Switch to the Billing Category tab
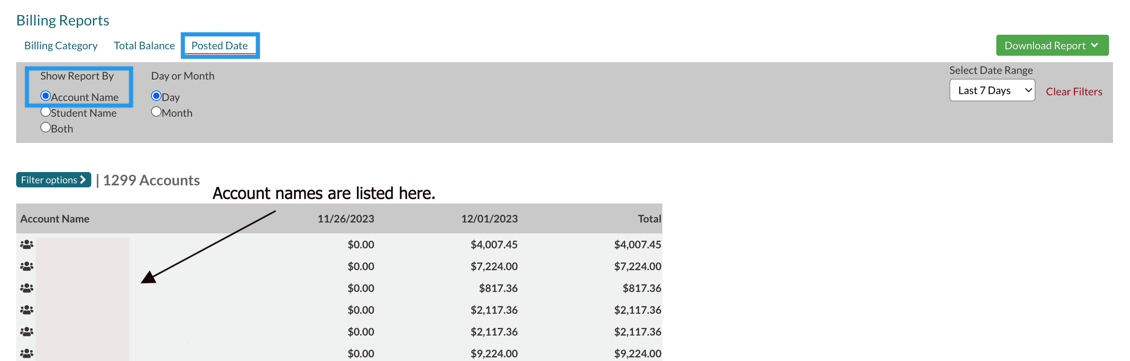 point(61,46)
